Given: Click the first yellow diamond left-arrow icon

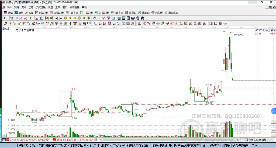Looking at the screenshot, I should click(65, 18).
